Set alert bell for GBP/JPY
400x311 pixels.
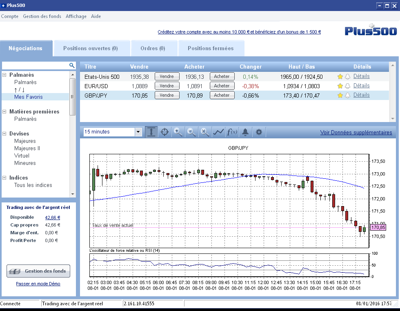point(347,96)
